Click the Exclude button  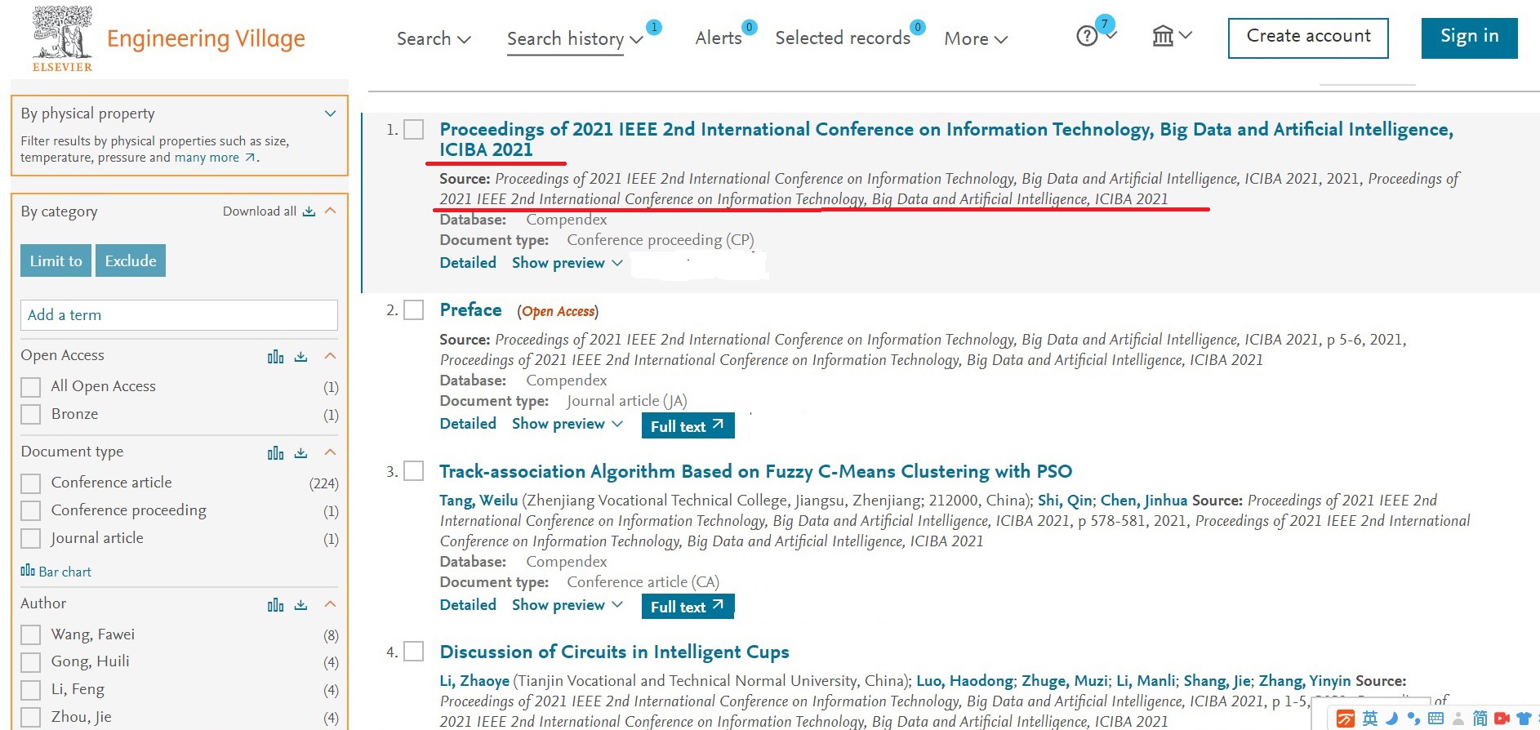tap(131, 260)
